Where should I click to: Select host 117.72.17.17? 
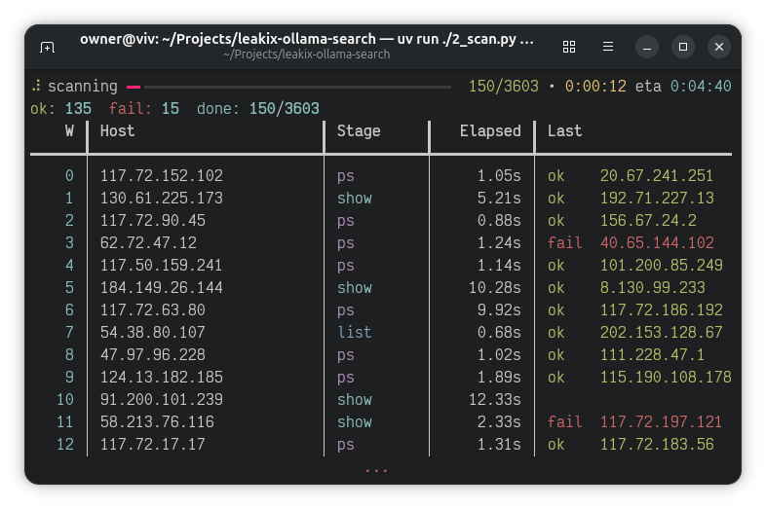152,445
